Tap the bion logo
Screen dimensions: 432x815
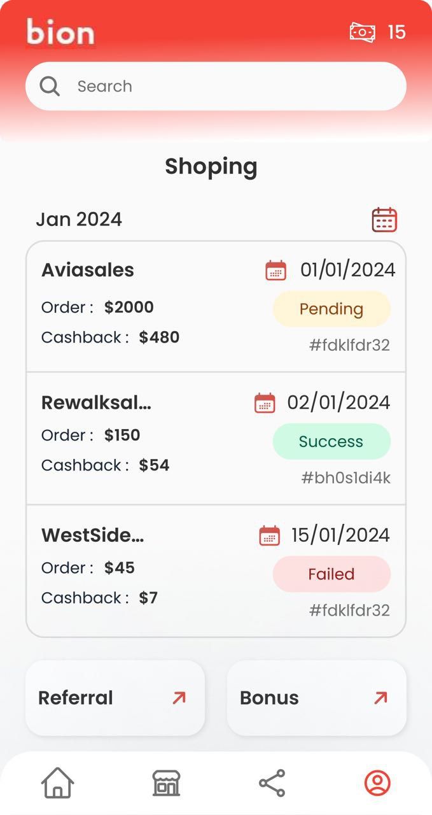coord(60,32)
